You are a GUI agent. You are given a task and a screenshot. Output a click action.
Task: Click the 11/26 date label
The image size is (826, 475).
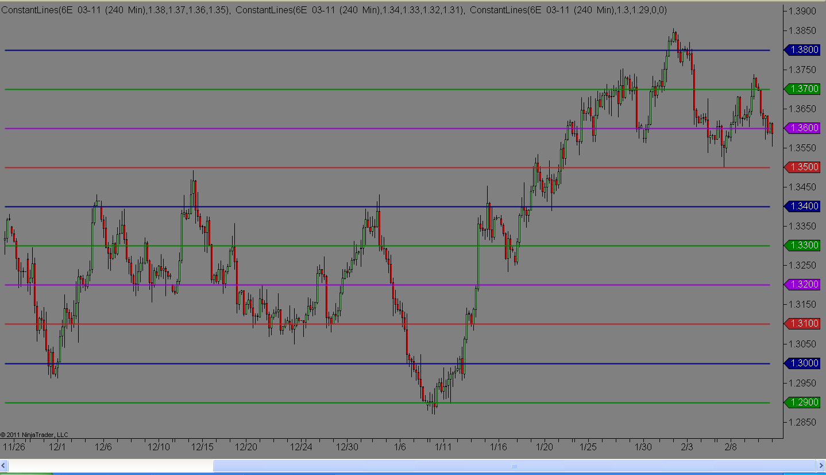(14, 447)
